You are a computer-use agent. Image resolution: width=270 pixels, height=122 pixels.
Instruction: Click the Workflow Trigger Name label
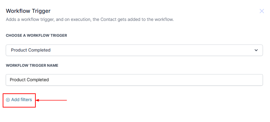(x=32, y=66)
